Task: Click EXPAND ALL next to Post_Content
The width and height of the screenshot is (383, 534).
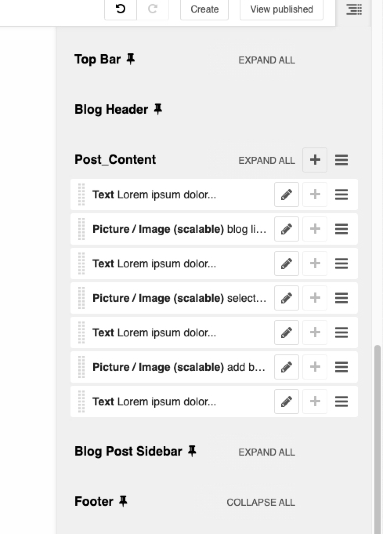Action: (267, 160)
